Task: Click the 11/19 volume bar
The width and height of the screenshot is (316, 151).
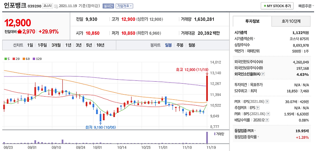Action: (x=207, y=138)
